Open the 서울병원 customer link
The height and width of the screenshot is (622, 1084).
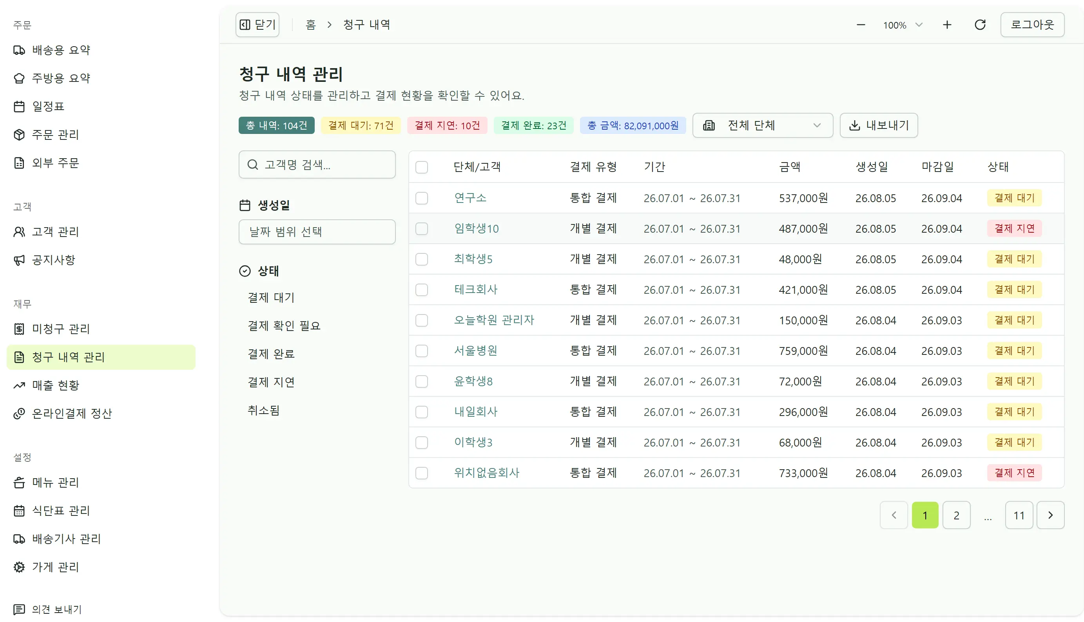476,351
